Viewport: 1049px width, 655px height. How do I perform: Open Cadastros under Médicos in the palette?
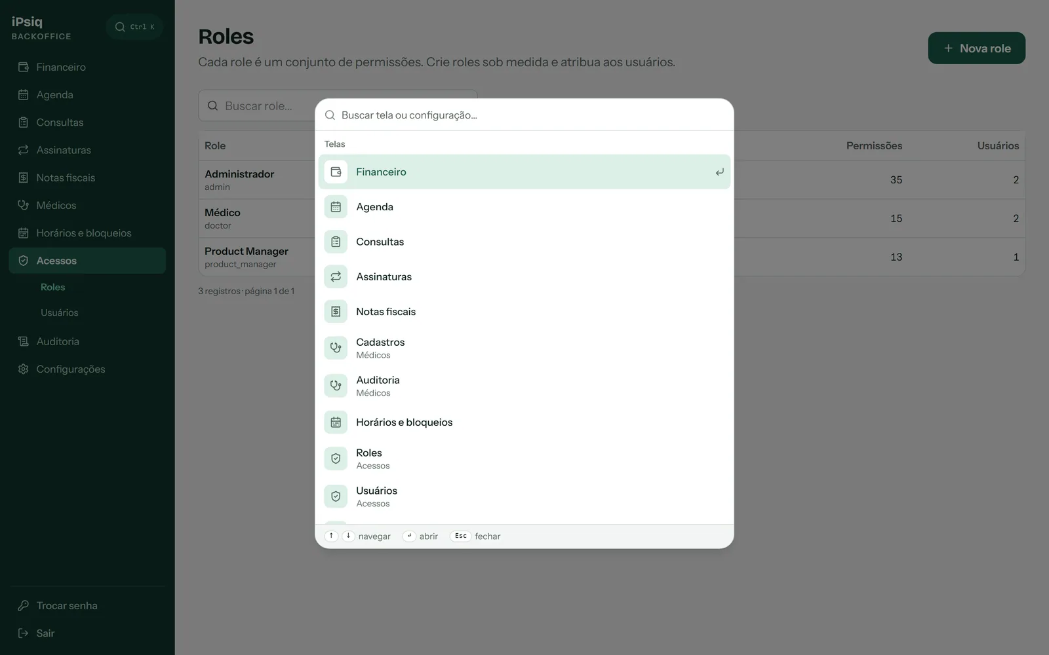tap(524, 348)
